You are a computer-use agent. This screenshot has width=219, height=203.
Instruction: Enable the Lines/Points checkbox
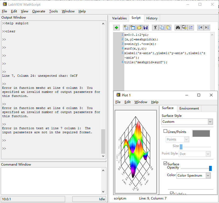(165, 131)
